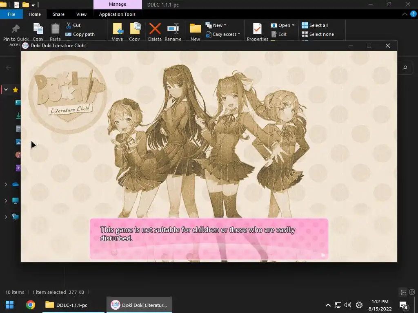Screen dimensions: 418x313
Task: Expand the Open dropdown arrow
Action: click(293, 25)
